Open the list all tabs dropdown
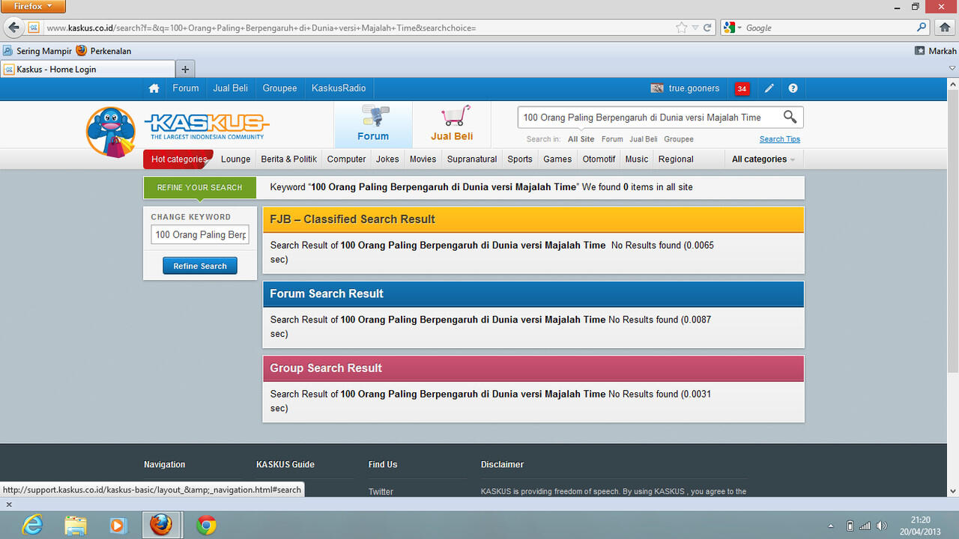 click(952, 69)
